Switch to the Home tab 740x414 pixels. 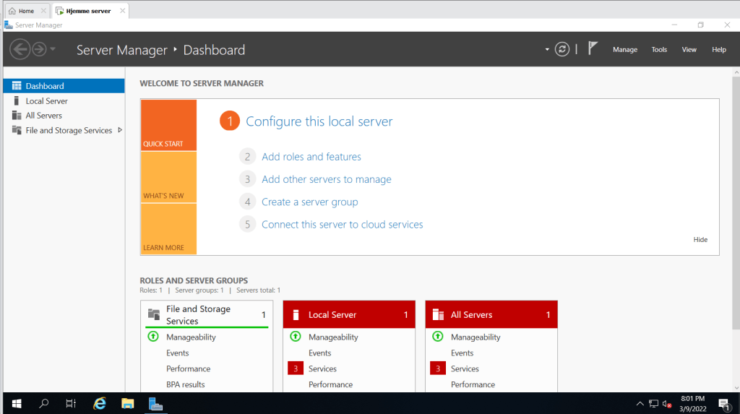26,11
